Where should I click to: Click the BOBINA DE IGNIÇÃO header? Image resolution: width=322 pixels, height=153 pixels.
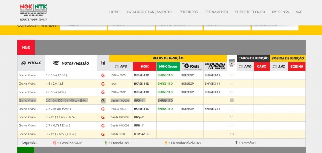click(288, 58)
